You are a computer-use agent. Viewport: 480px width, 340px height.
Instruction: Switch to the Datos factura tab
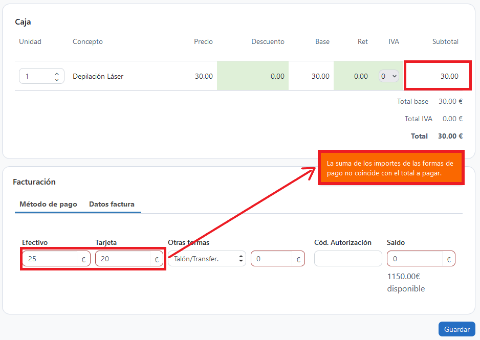(x=112, y=204)
